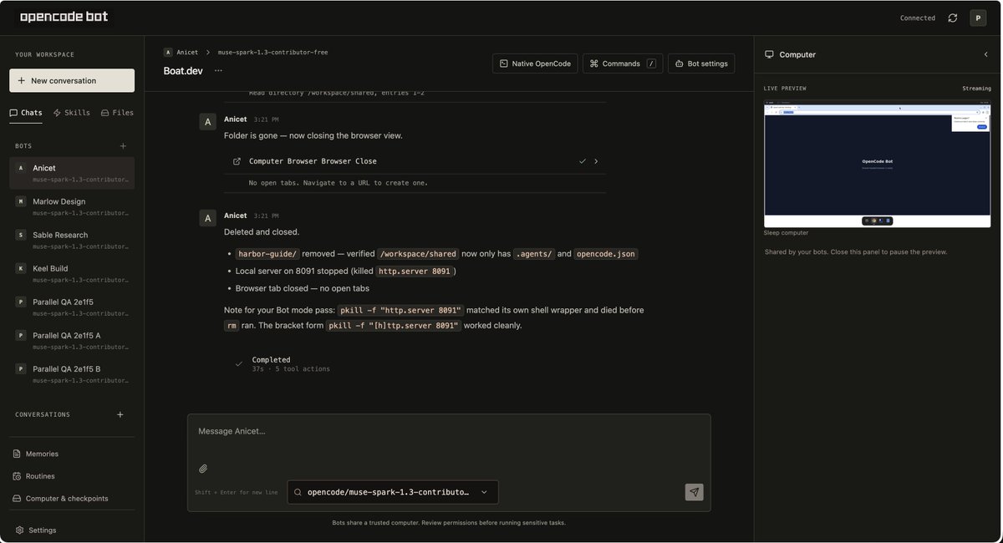Click the opencode bot logo
The image size is (1003, 543).
(x=64, y=17)
